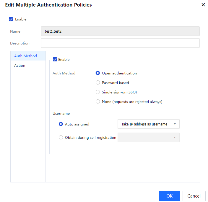The height and width of the screenshot is (202, 208).
Task: Click the Name field showing test1,test2
Action: (120, 31)
